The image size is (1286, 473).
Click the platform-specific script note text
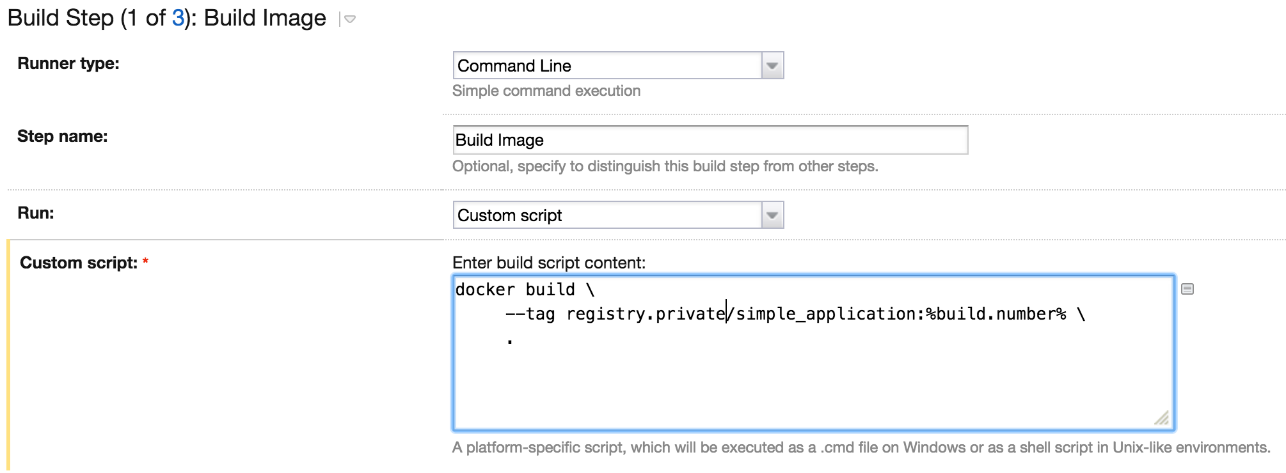(x=861, y=447)
